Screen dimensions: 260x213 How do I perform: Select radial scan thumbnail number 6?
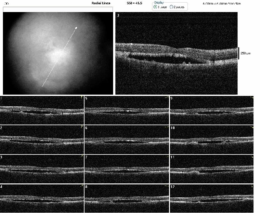pyautogui.click(x=127, y=139)
